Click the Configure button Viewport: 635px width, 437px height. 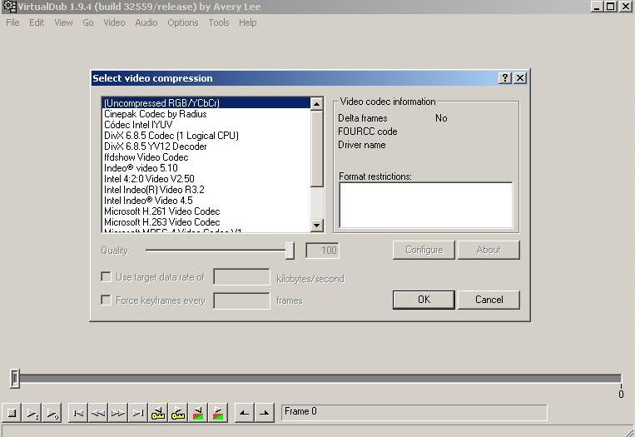tap(424, 250)
